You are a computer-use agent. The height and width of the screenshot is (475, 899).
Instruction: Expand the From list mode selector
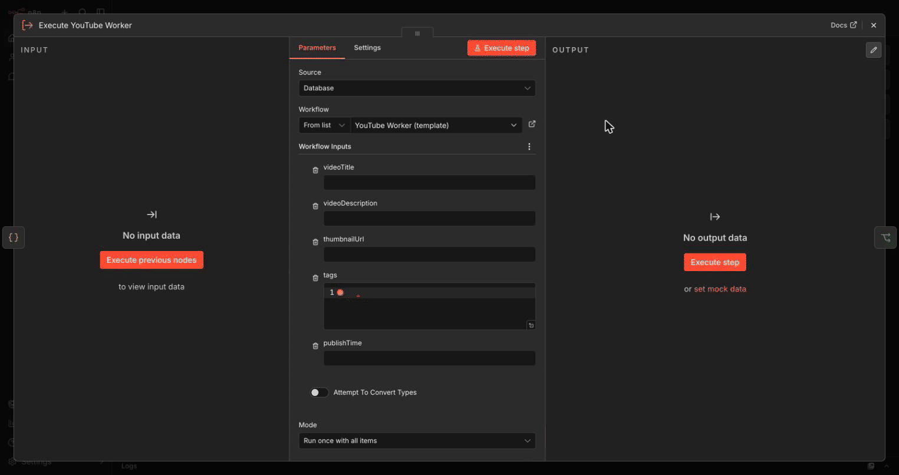click(324, 126)
